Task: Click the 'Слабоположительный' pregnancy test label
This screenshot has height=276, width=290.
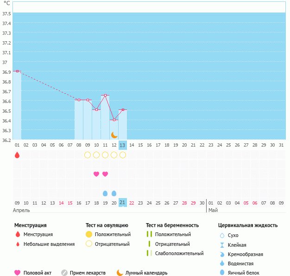Action: 179,253
